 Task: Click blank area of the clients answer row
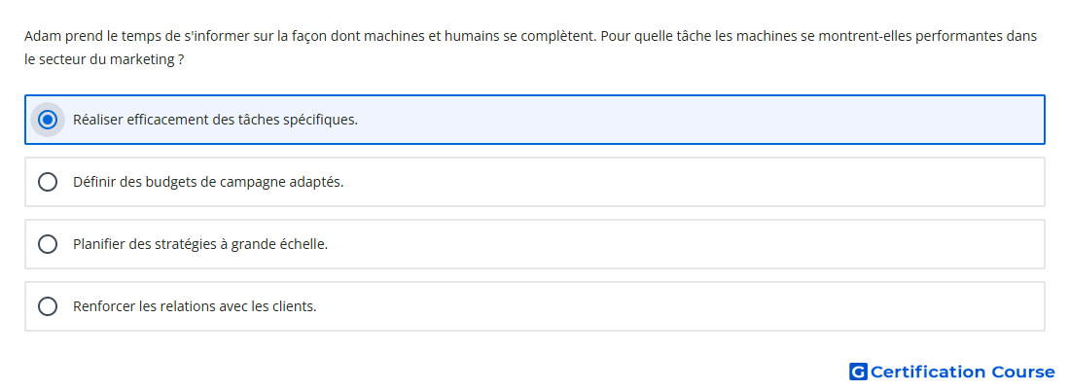coord(683,306)
